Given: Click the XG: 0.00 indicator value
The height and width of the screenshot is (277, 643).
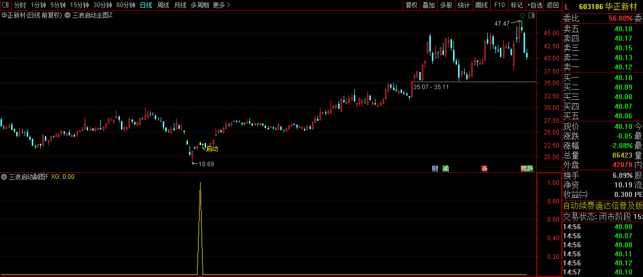Looking at the screenshot, I should click(63, 177).
